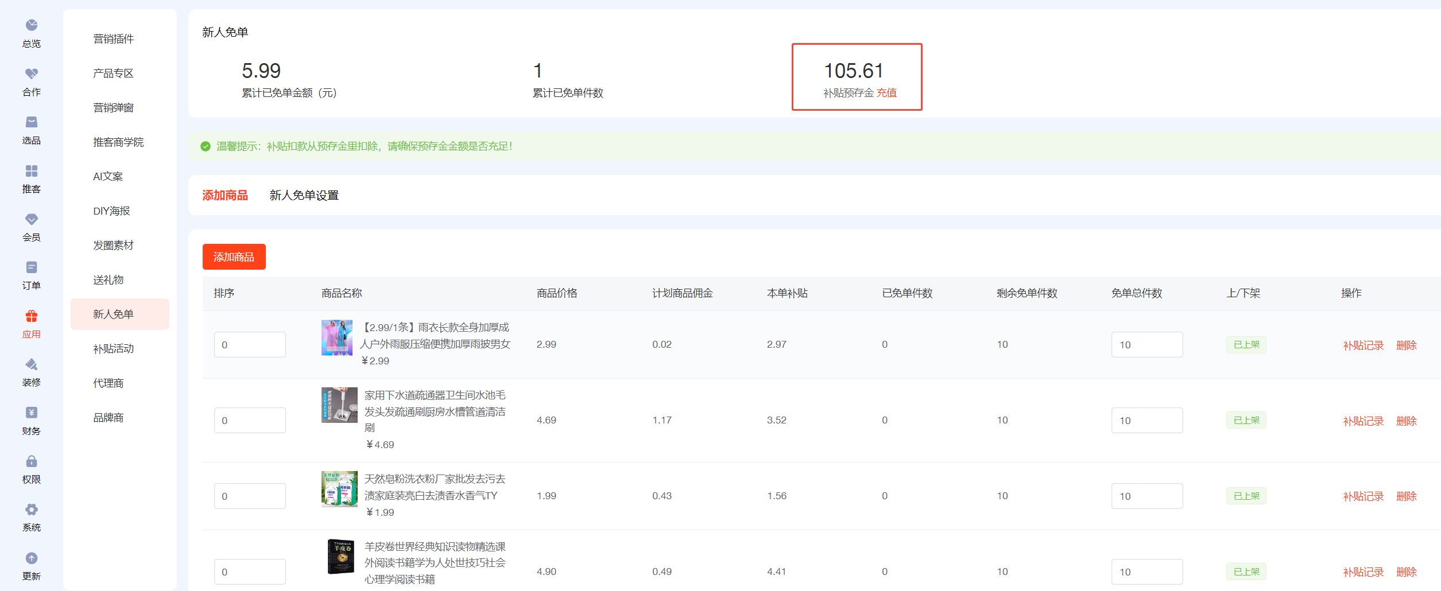The height and width of the screenshot is (591, 1441).
Task: Go to 订单 orders icon
Action: (32, 267)
